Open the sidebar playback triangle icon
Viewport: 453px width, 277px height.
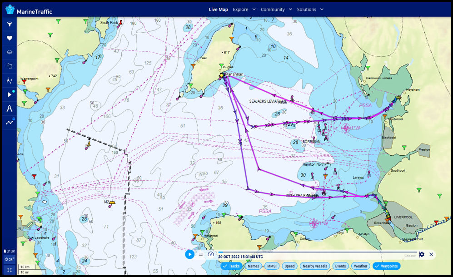click(10, 94)
